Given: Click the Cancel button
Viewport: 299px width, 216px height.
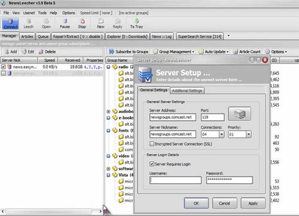Looking at the screenshot, I should (224, 203).
